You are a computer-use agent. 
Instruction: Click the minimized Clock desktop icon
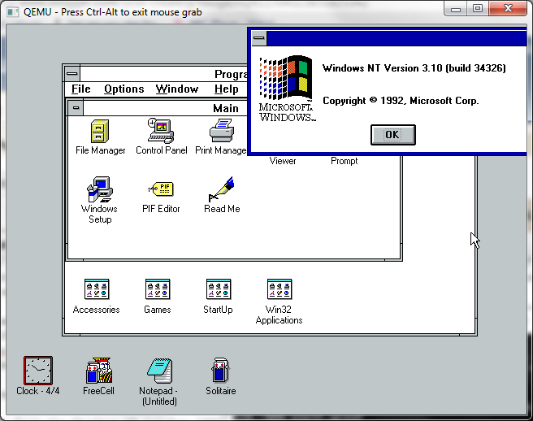[38, 371]
